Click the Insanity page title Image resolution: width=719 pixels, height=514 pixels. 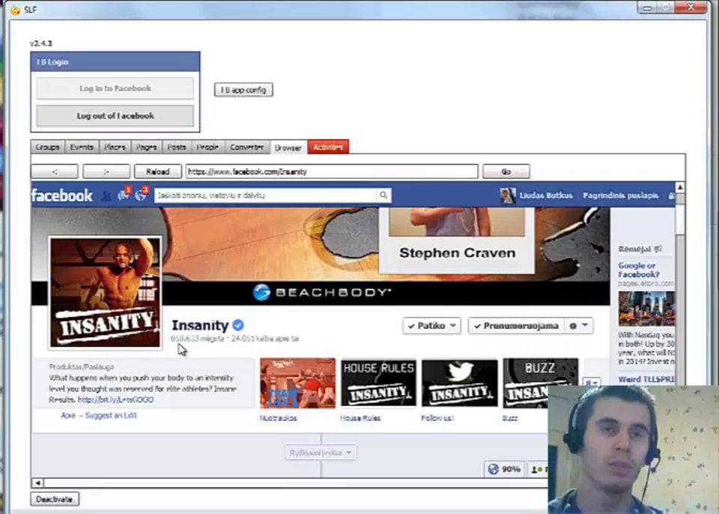(x=200, y=325)
